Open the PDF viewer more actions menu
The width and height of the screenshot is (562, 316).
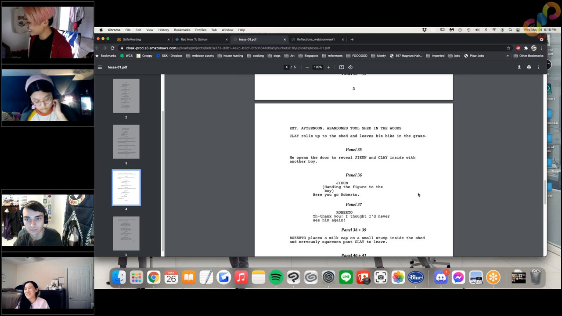[539, 67]
